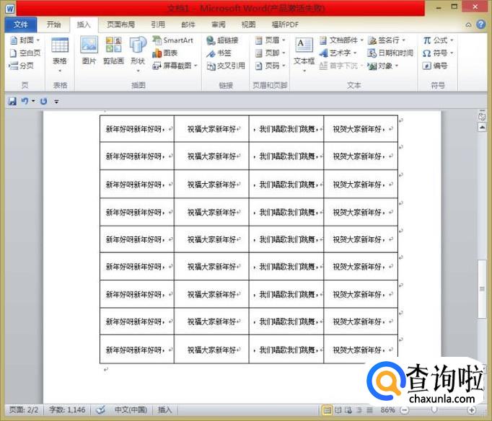Viewport: 492px width, 421px height.
Task: Click the page count 页面: 2/2 status
Action: 24,409
